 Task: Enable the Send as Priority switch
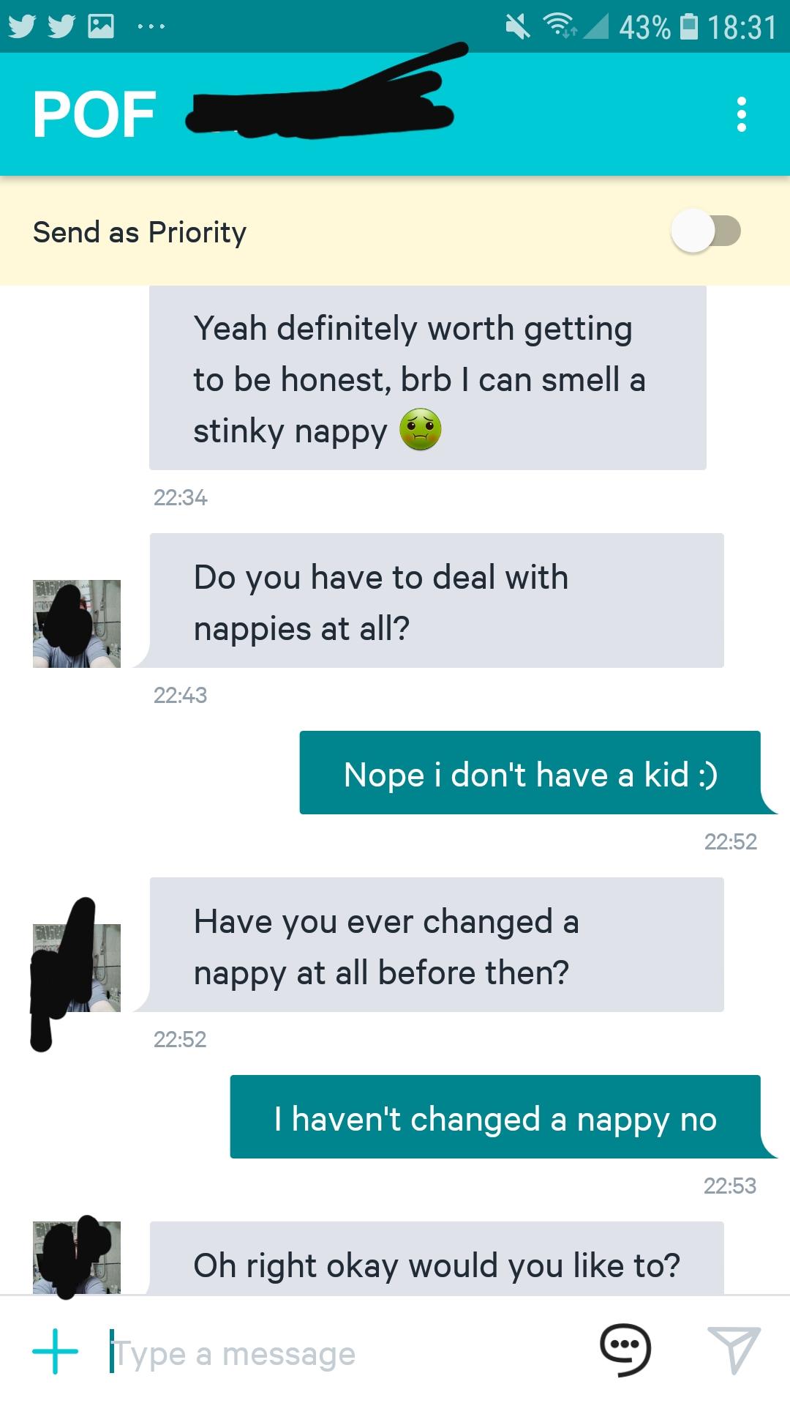coord(706,231)
